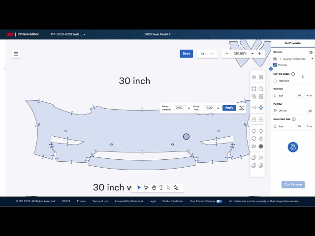Select the filled blue circle on bumper pattern
This screenshot has height=236, width=315.
186,137
